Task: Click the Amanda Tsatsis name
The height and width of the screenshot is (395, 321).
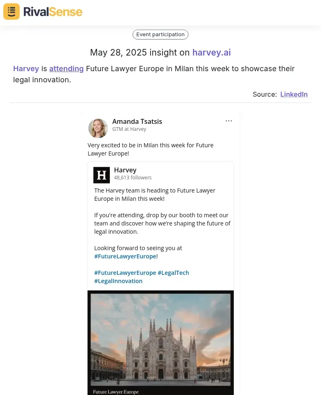Action: pos(137,121)
